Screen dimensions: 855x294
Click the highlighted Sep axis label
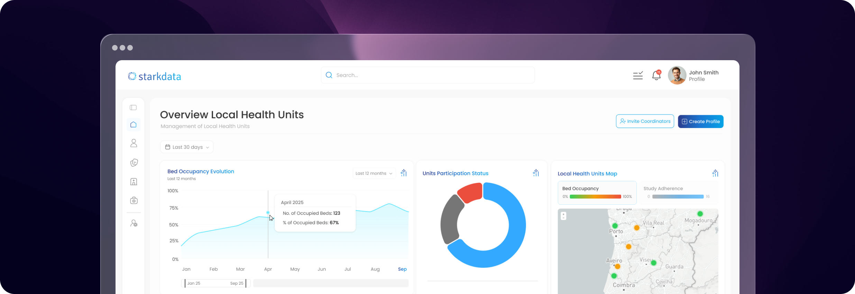pyautogui.click(x=402, y=269)
